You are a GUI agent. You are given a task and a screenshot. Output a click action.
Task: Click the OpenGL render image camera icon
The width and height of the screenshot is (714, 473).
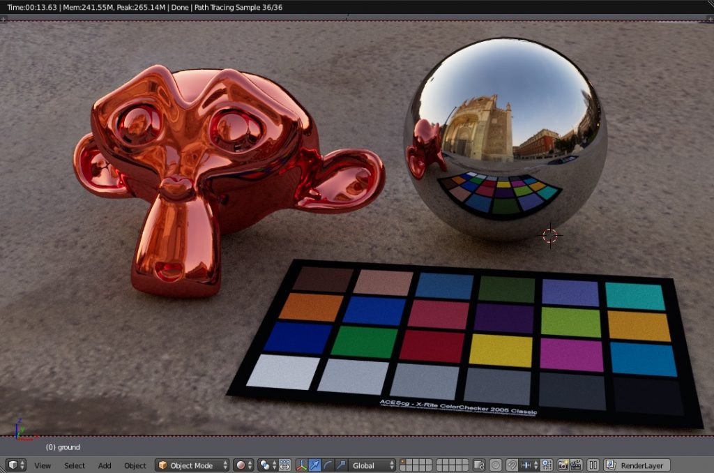click(x=563, y=465)
